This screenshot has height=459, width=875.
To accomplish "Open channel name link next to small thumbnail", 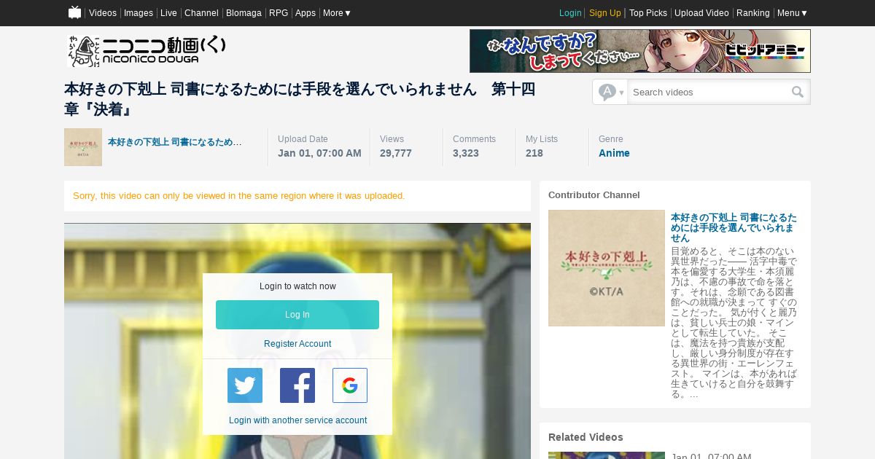I will click(175, 142).
